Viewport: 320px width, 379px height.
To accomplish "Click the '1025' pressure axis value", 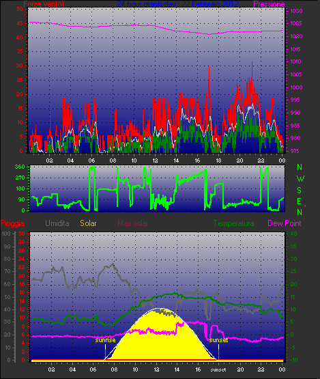I will point(296,23).
